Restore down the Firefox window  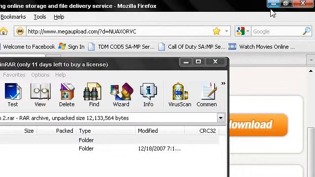point(286,3)
